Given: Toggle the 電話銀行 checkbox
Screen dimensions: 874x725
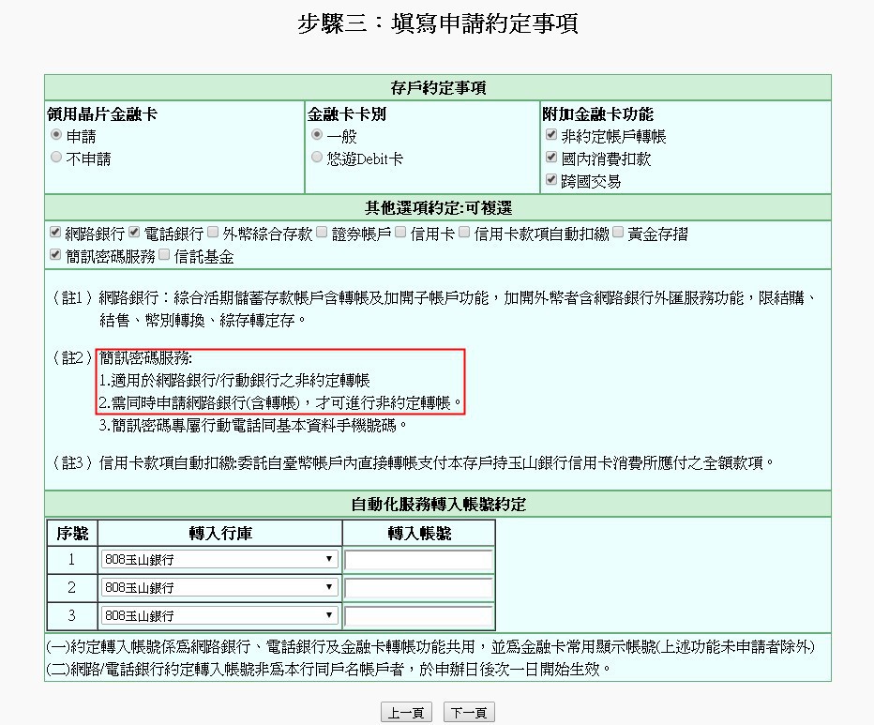Looking at the screenshot, I should click(x=134, y=232).
